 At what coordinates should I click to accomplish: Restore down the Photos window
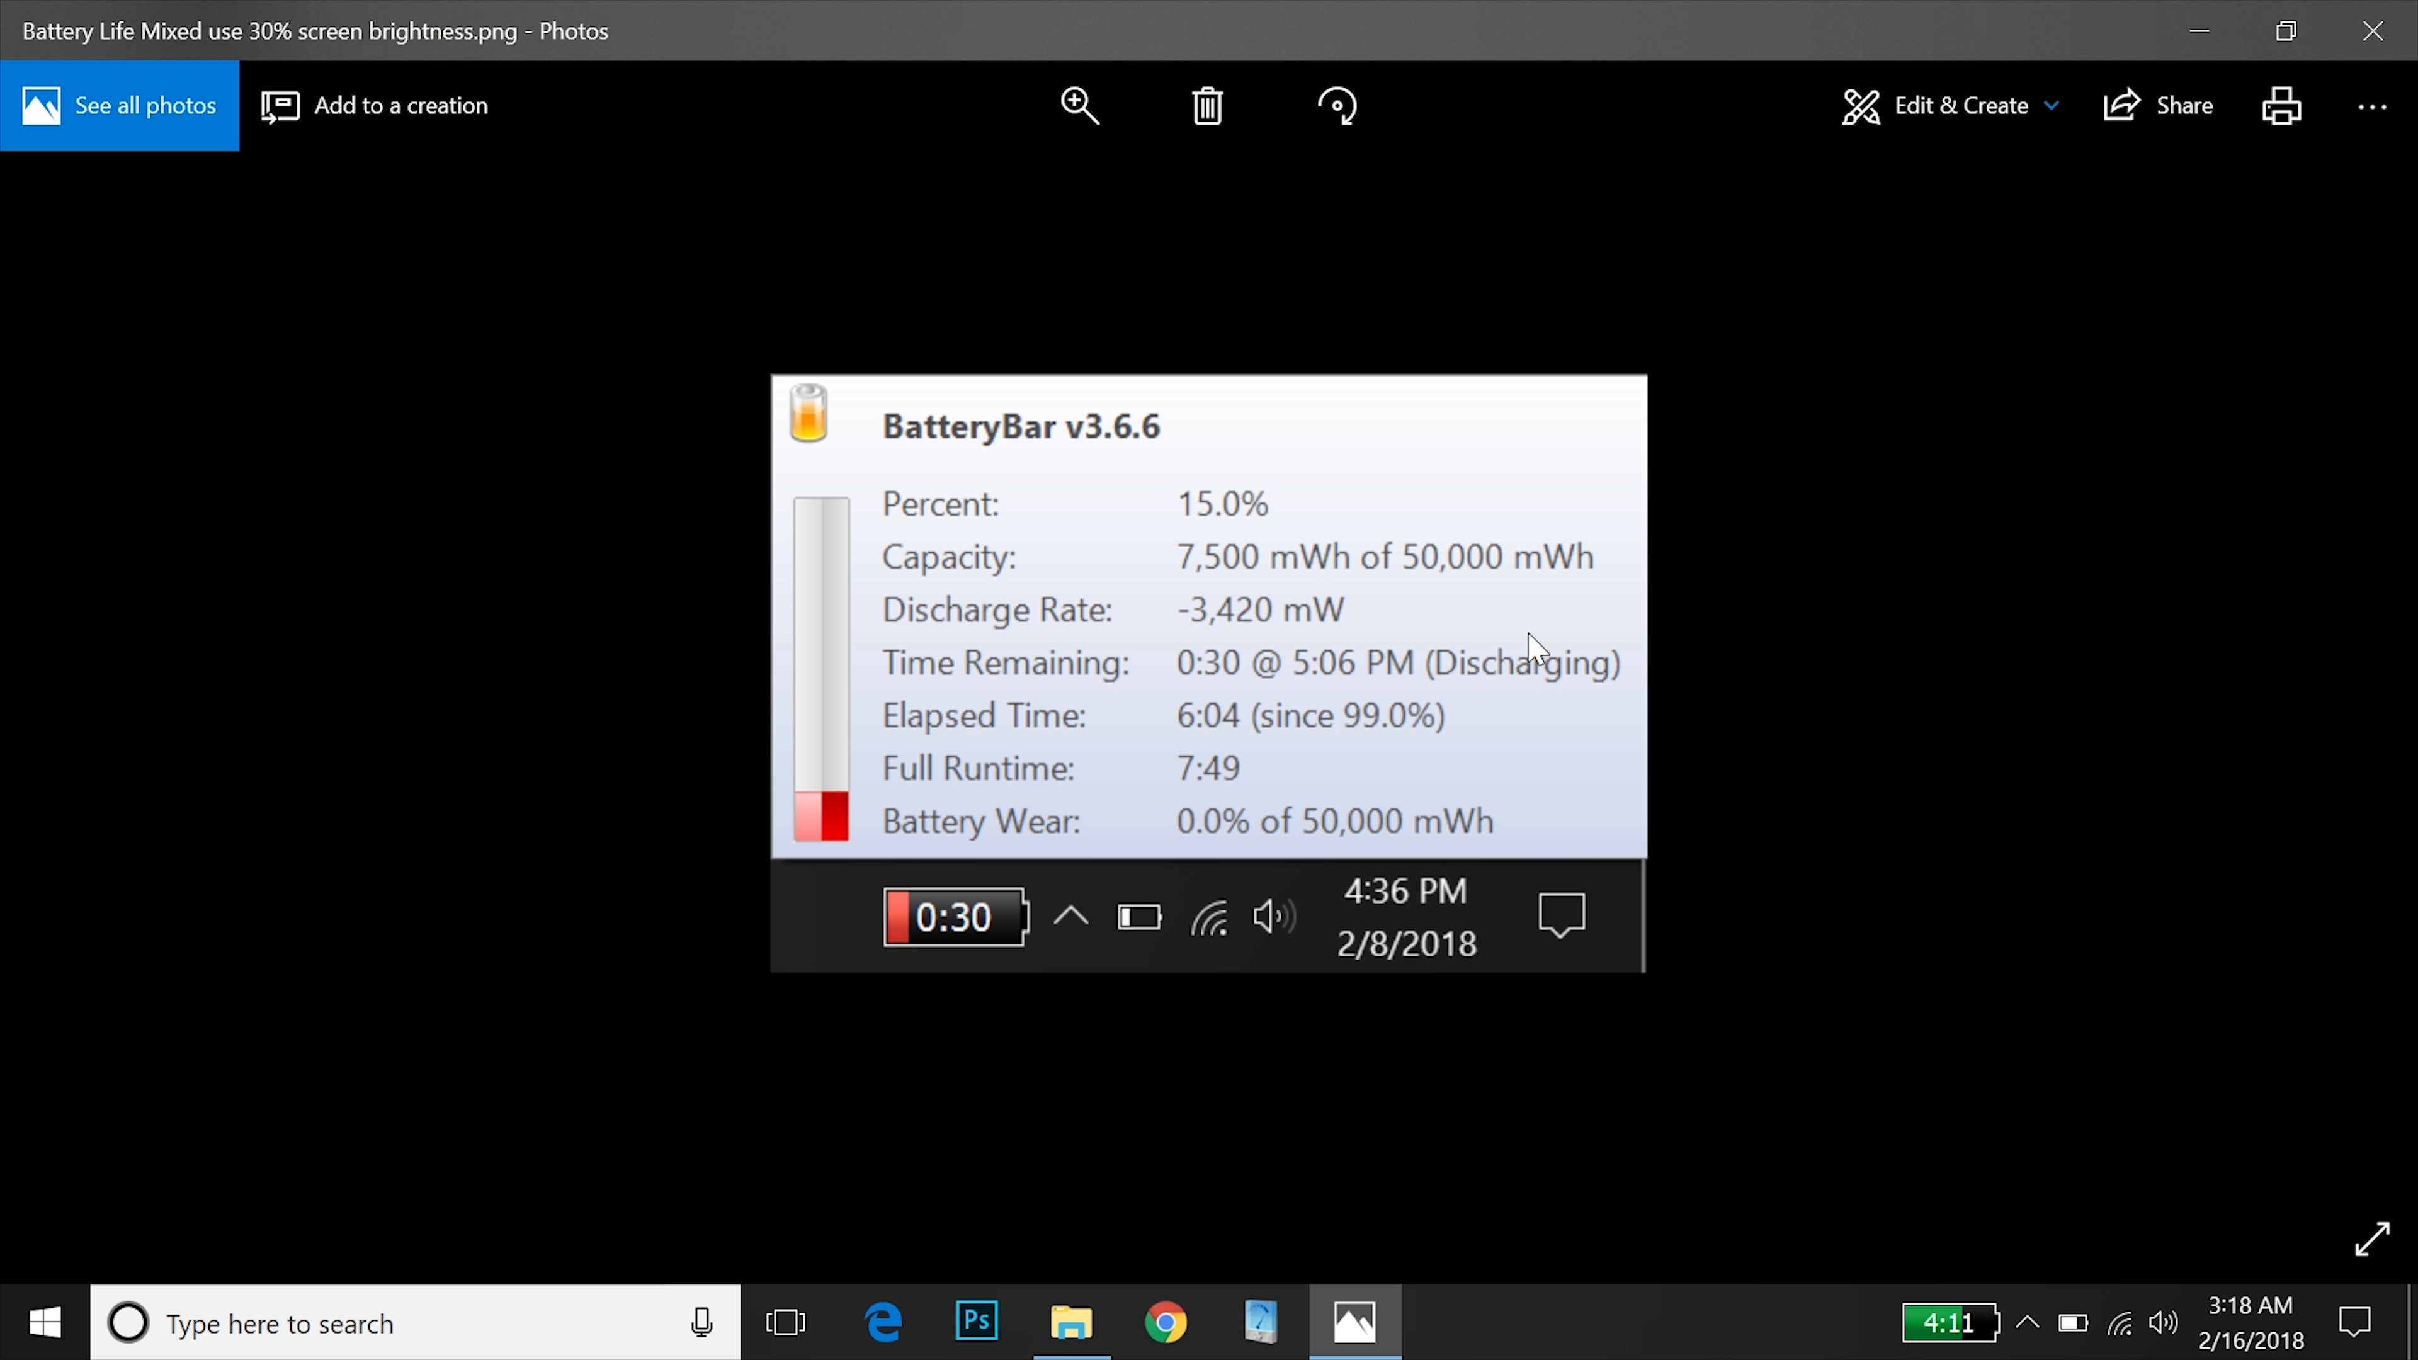coord(2286,31)
